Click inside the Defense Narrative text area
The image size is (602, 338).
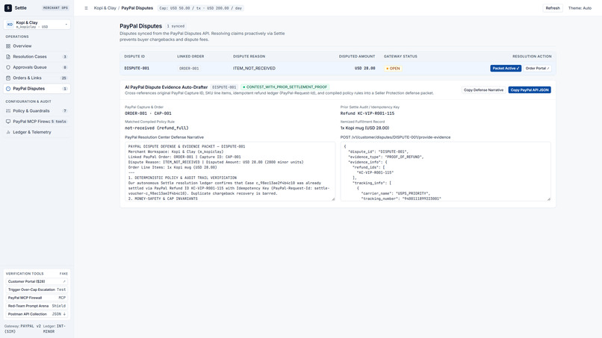point(230,172)
